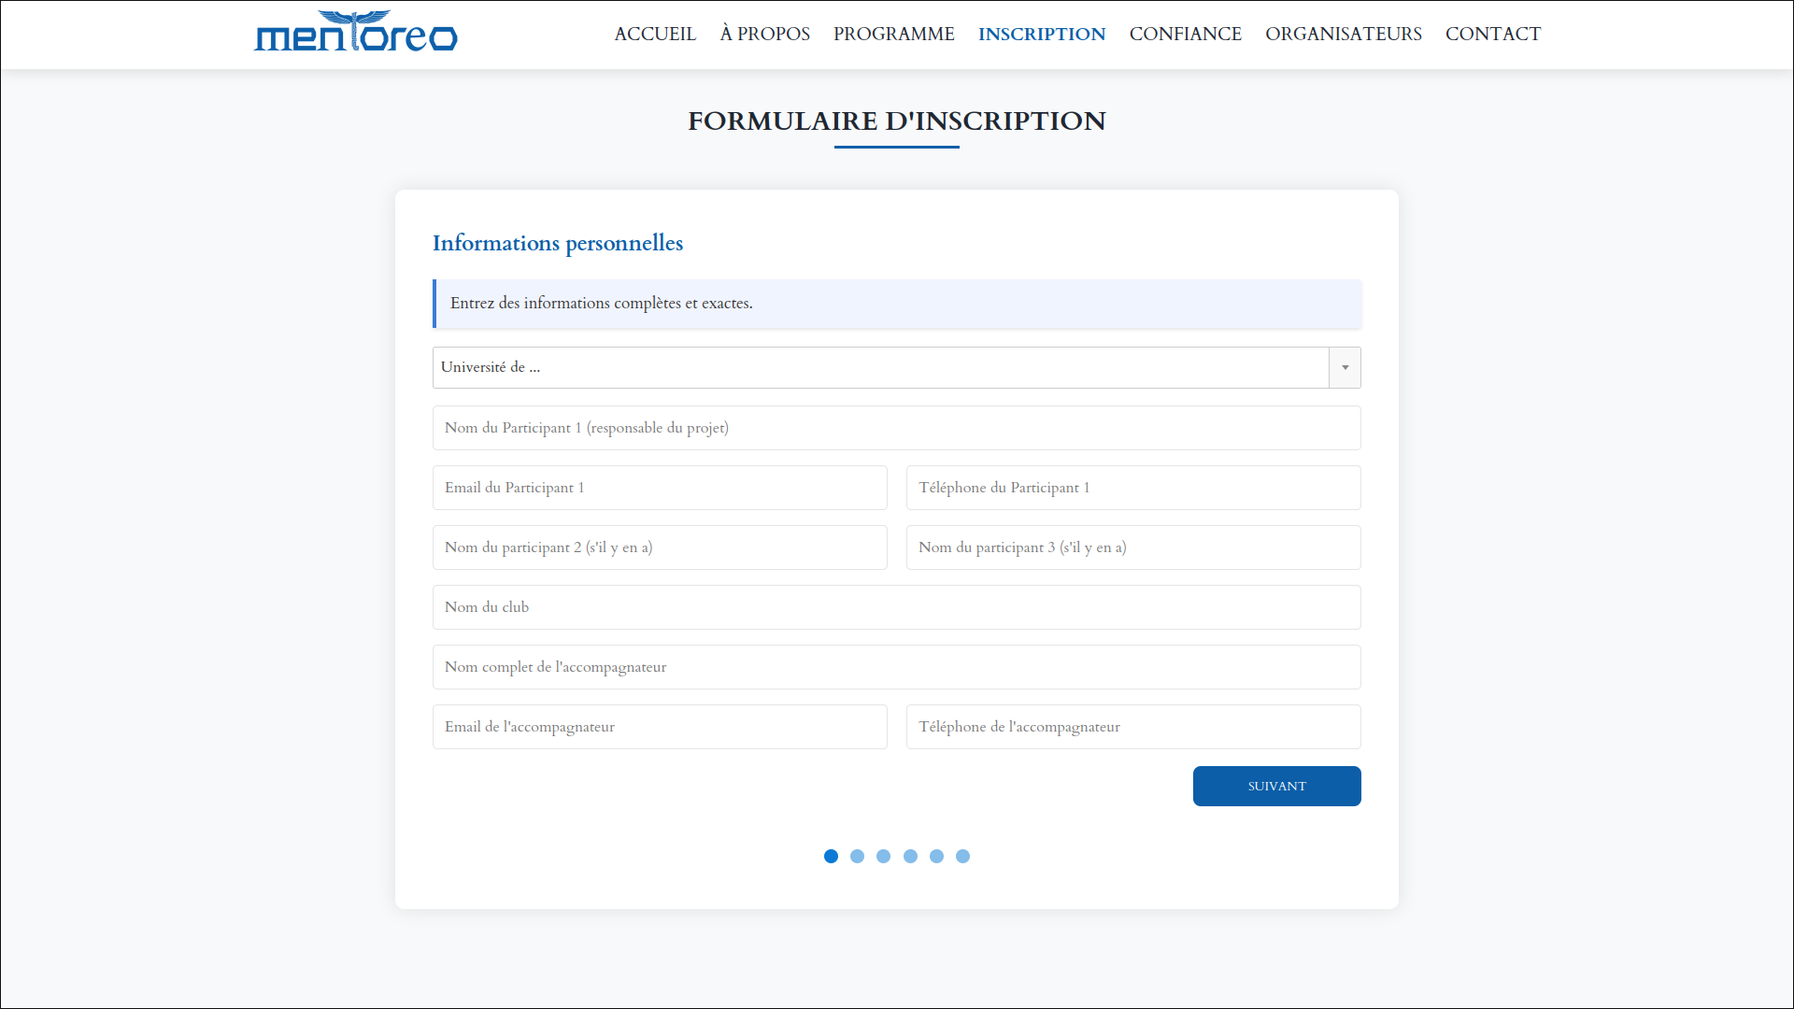Visit the ORGANISATEURS page

(1343, 35)
